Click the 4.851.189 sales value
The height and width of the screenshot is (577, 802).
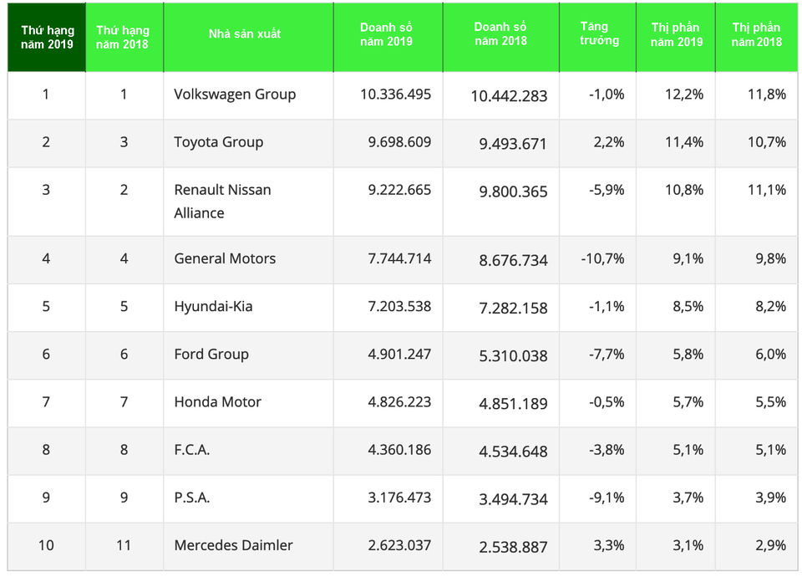513,404
